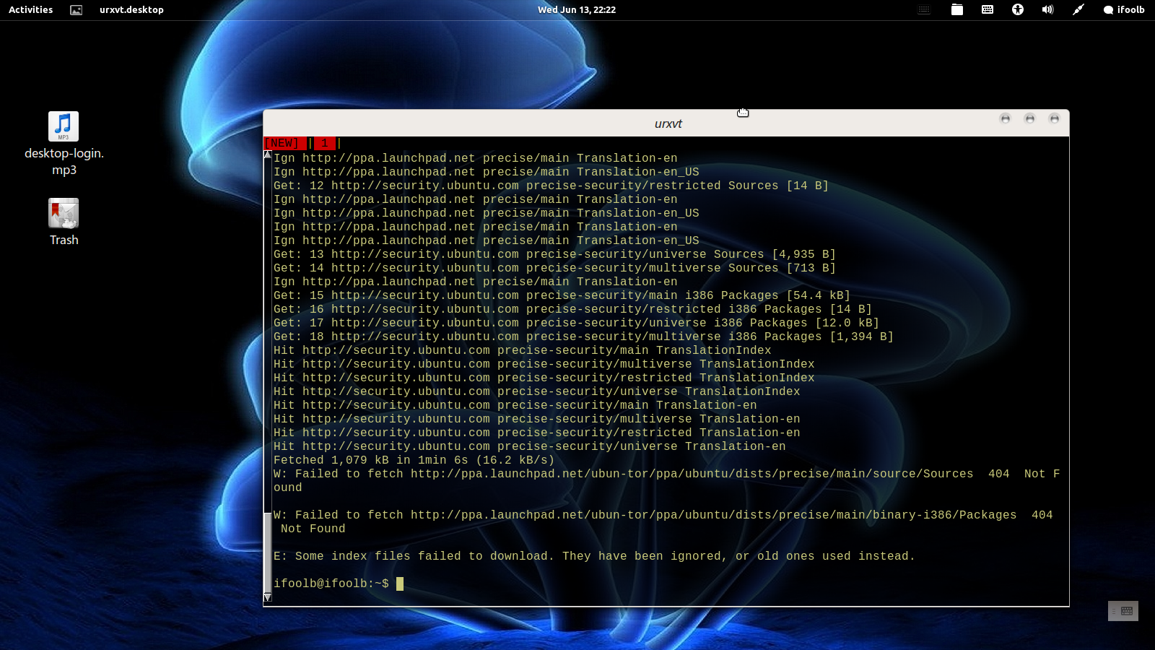Screen dimensions: 1155x650
Task: Click the 'E: Some index files failed' error line
Action: coord(594,556)
